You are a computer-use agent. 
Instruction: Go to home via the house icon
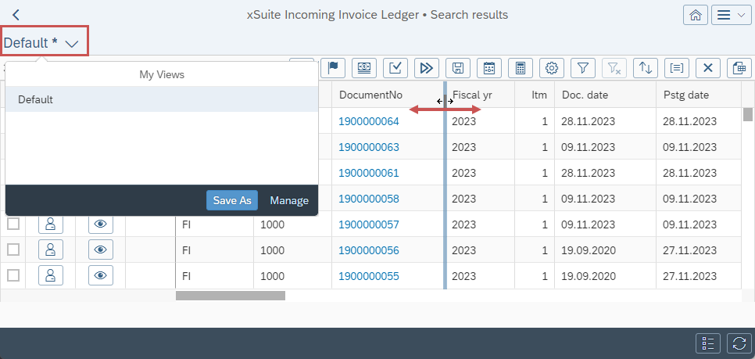(693, 15)
